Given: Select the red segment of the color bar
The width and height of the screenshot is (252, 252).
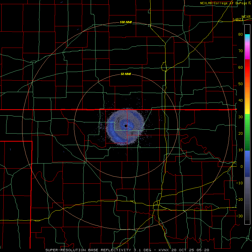Looking at the screenshot, I should pyautogui.click(x=247, y=67).
